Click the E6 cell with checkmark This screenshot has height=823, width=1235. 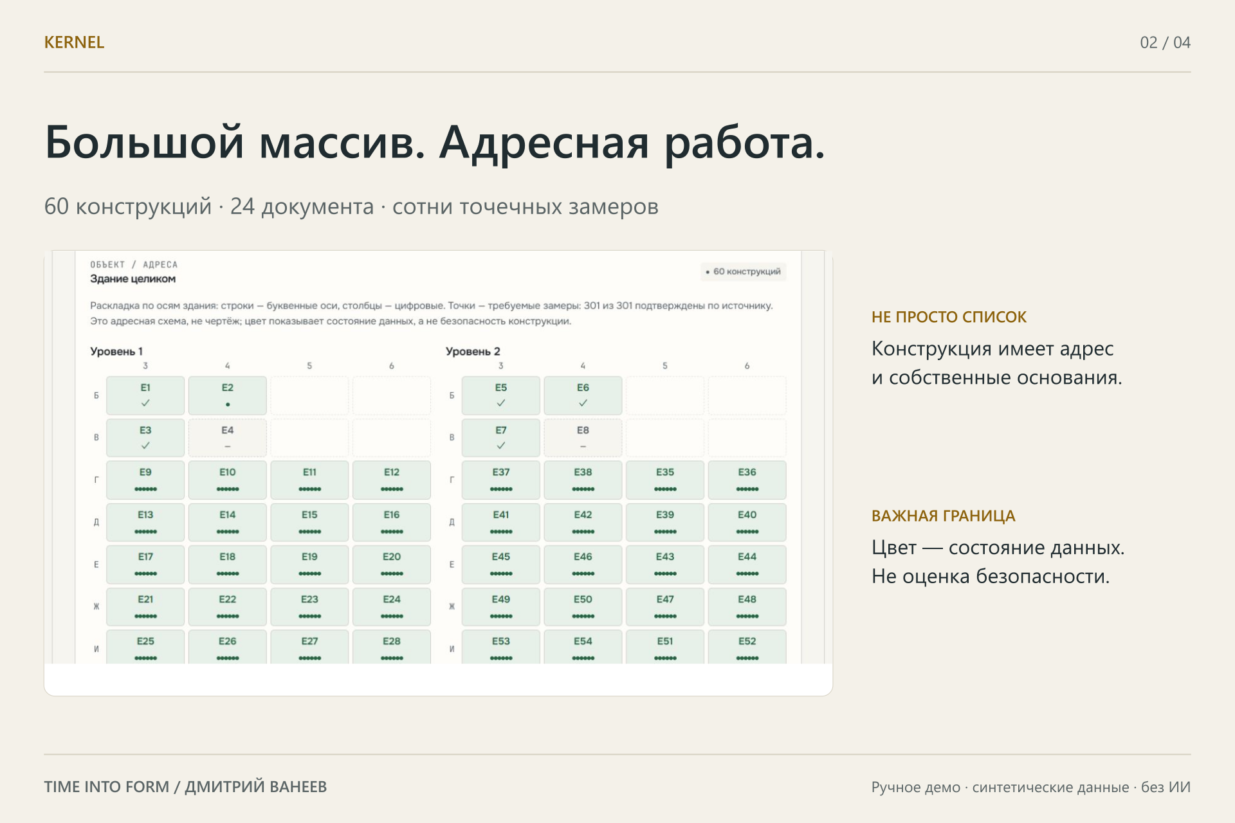[x=583, y=395]
